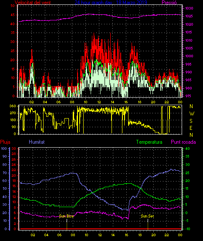Screen dimensions: 203x241
Task: Click the 'Punt rosada' dew point label
Action: 183,142
